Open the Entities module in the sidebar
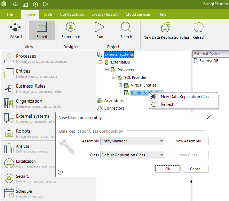229x201 pixels. pos(31,74)
